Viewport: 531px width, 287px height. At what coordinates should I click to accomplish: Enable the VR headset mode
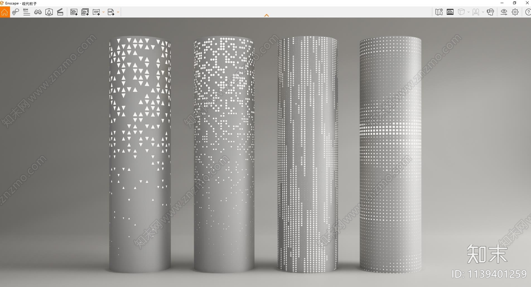point(490,12)
